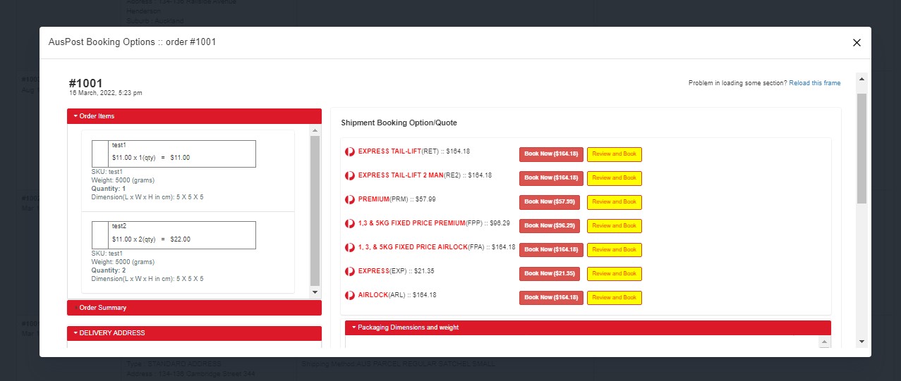
Task: Click the PREMIUM (PRM) service name
Action: (x=374, y=199)
